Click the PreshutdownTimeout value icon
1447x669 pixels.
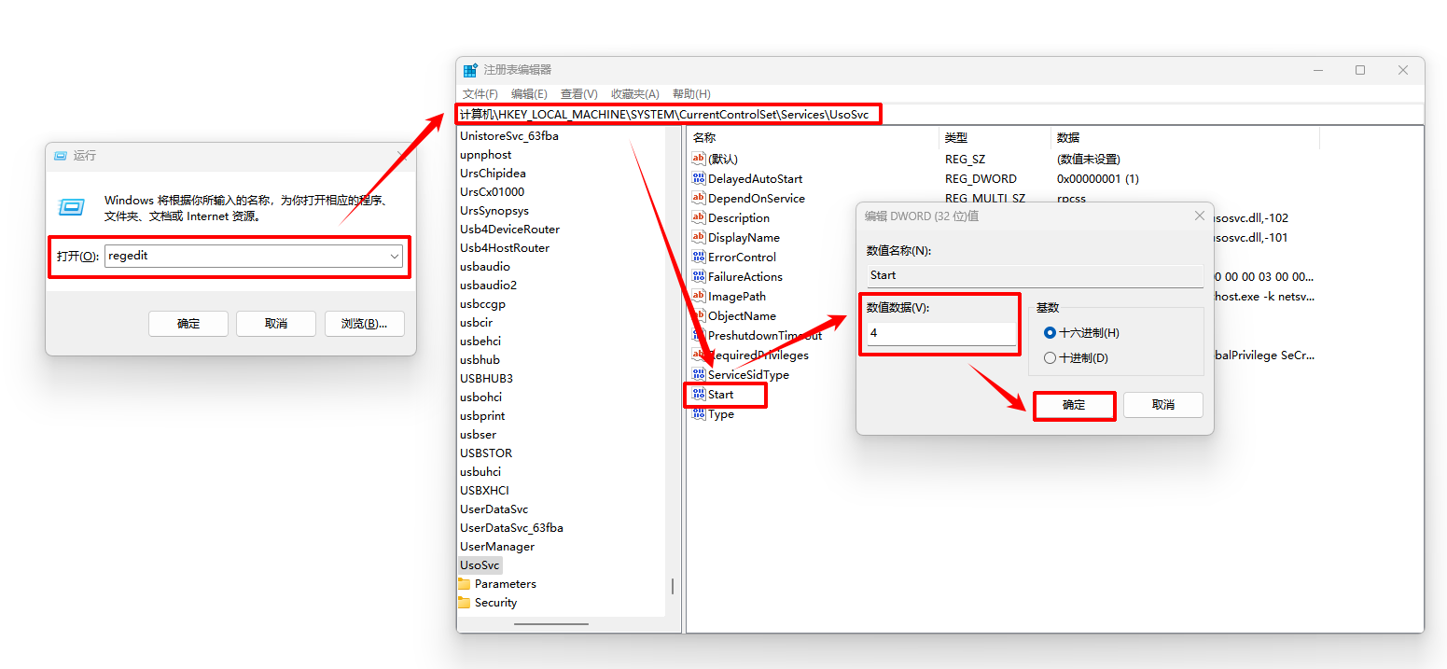pos(698,335)
